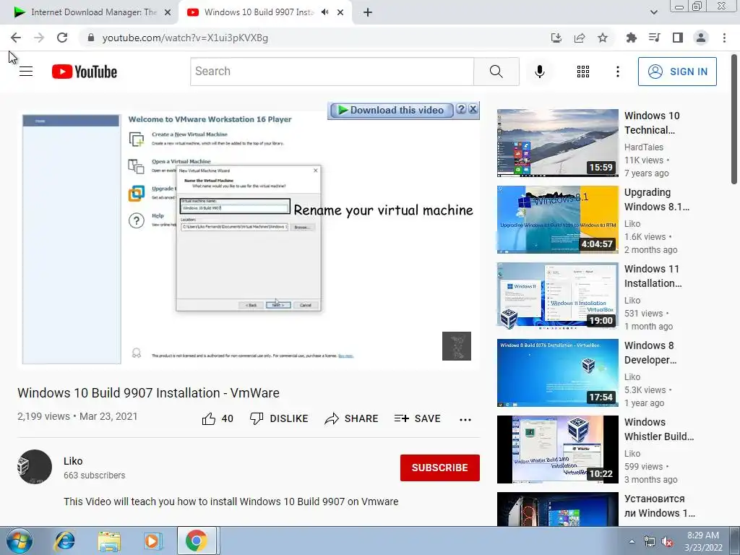The height and width of the screenshot is (555, 740).
Task: Mute the tab via speaker icon
Action: (x=324, y=12)
